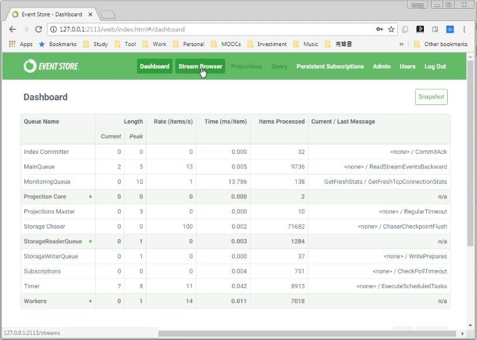The width and height of the screenshot is (477, 340).
Task: Click the StorageWriterQueue queue name
Action: pyautogui.click(x=51, y=256)
